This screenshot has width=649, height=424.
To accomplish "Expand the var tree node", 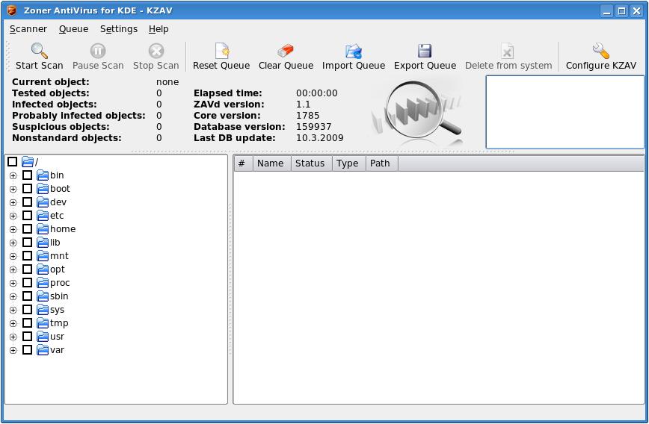I will [x=13, y=350].
